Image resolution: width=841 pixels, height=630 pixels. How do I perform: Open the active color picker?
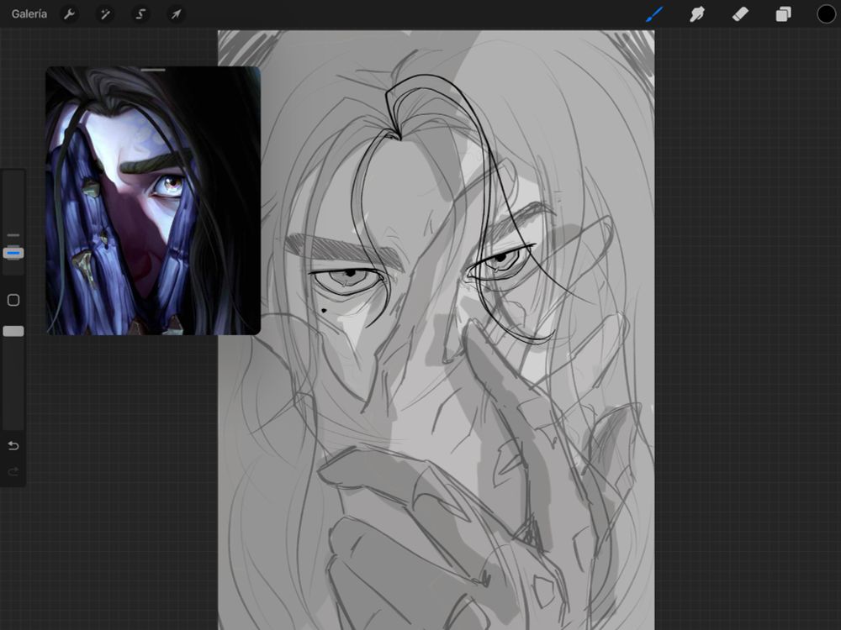[x=826, y=14]
